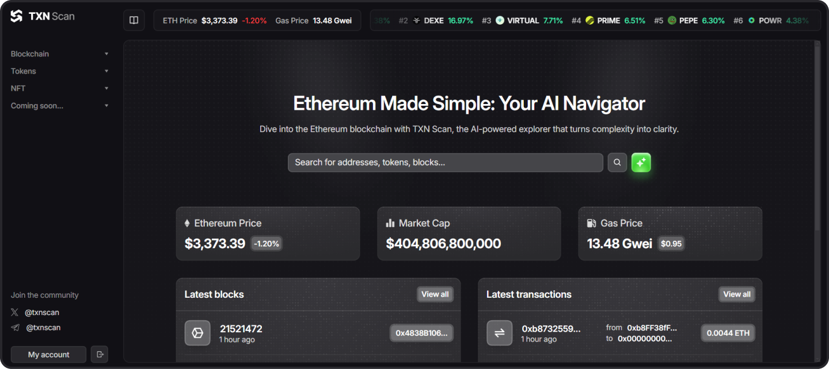Click the address search input field

[x=445, y=163]
